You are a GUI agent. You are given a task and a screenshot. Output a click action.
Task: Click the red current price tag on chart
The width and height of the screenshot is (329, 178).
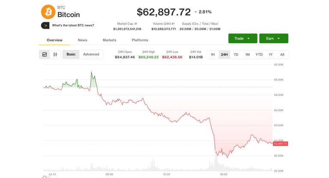pyautogui.click(x=280, y=144)
